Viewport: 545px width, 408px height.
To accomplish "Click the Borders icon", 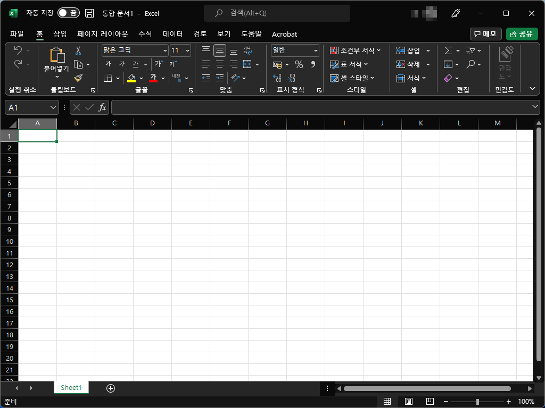I will (x=108, y=78).
